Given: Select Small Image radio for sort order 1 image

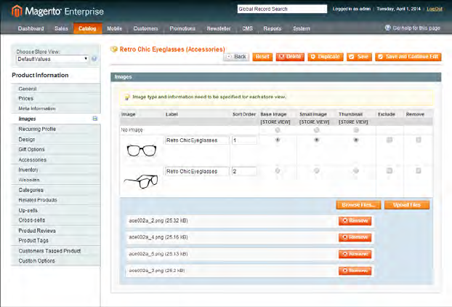Looking at the screenshot, I should 317,140.
